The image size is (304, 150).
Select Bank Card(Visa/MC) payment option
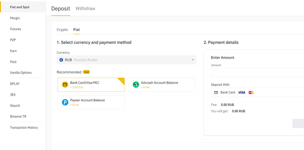point(91,85)
